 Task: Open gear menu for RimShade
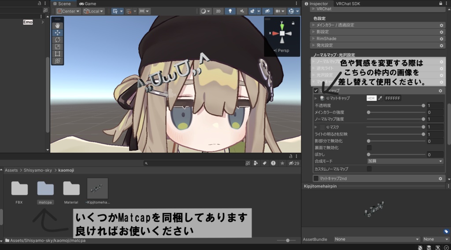(x=441, y=39)
